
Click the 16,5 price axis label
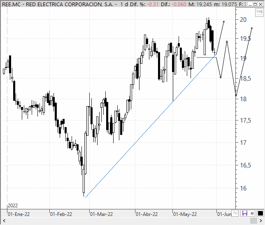point(246,165)
